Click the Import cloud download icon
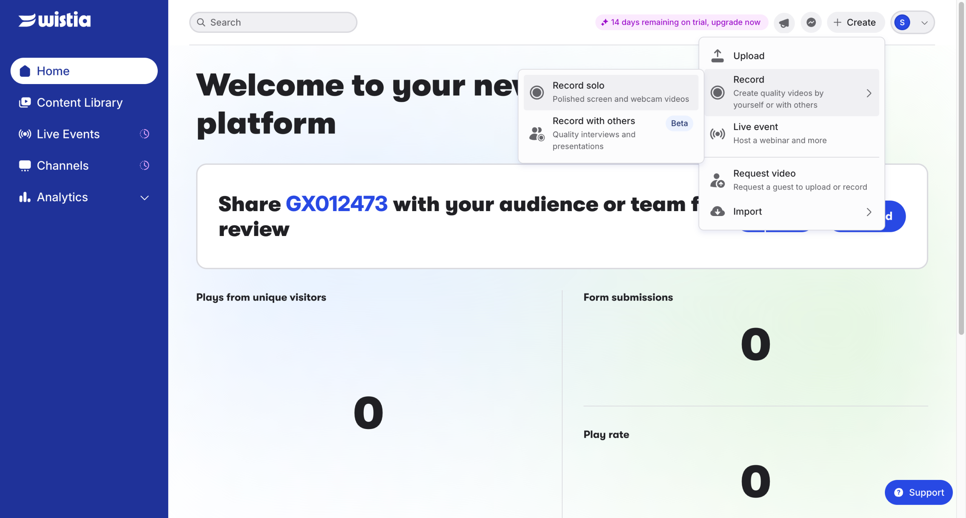Screen dimensions: 966x518 point(717,211)
